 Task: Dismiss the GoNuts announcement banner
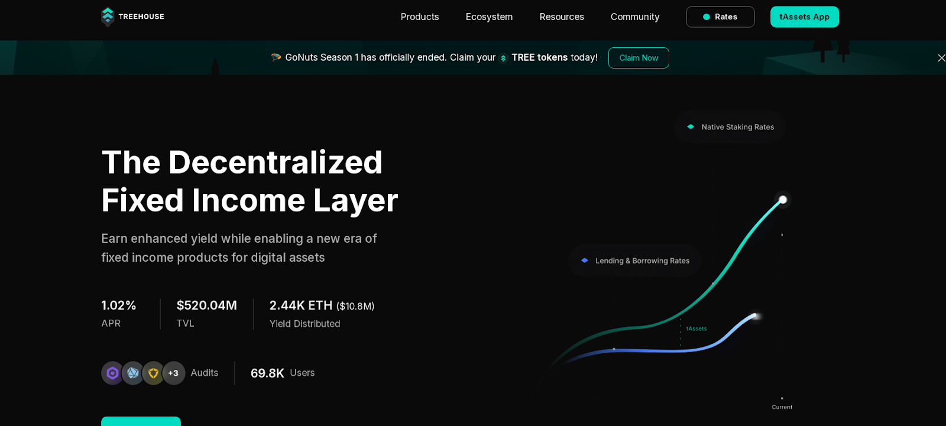tap(941, 58)
